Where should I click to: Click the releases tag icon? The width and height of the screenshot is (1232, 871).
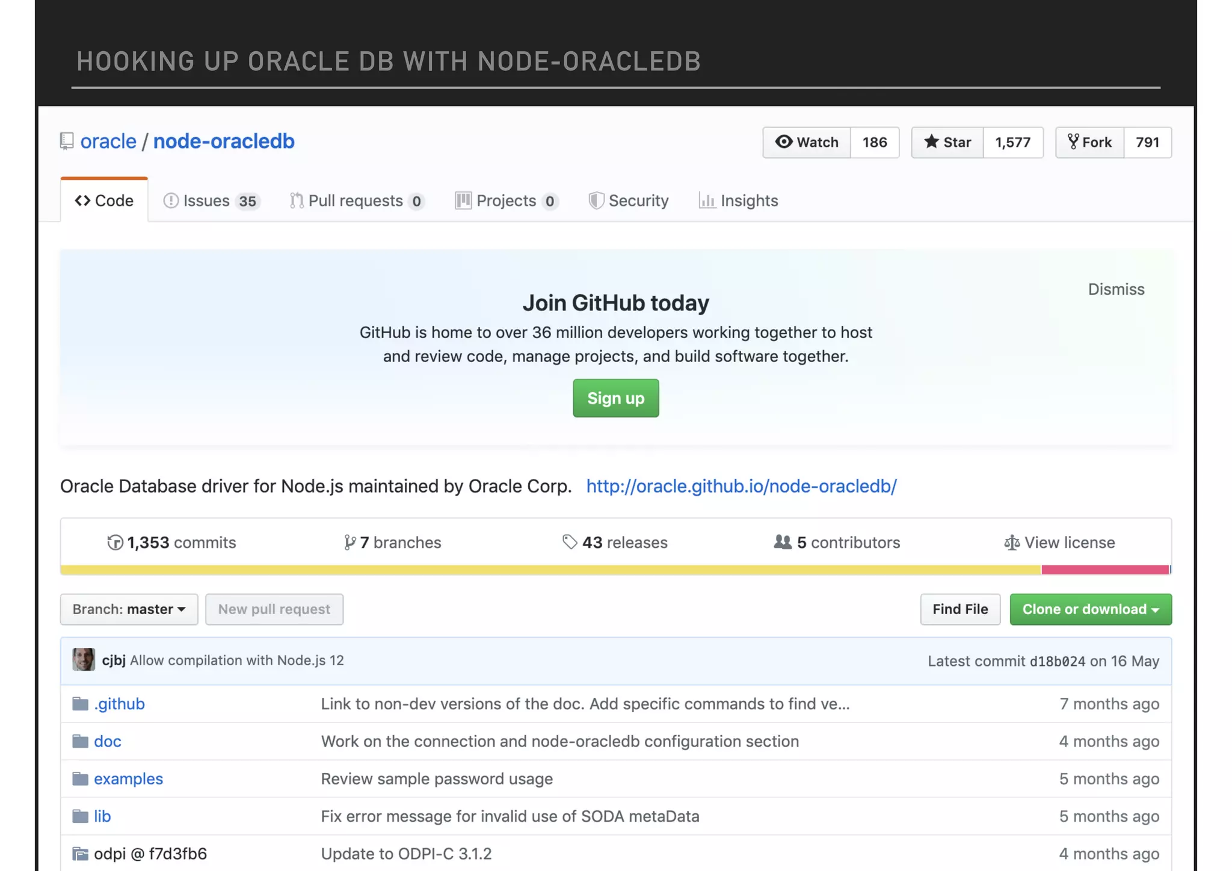pos(570,543)
